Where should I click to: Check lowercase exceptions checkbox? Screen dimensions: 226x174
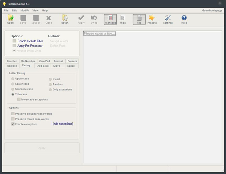click(x=19, y=99)
